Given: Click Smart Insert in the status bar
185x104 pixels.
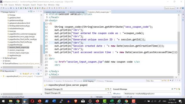Looking at the screenshot, I should tap(116, 97).
